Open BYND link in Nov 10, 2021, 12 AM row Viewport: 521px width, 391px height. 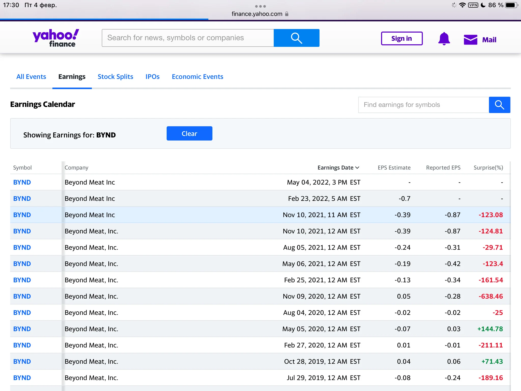[x=22, y=231]
